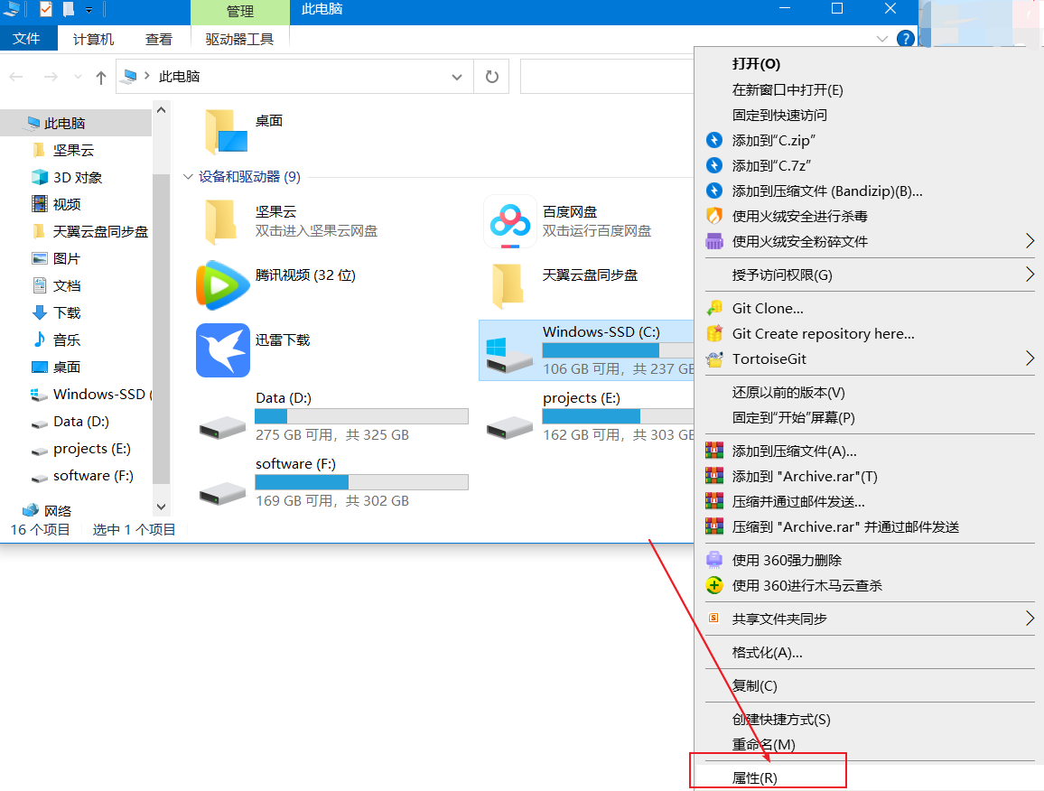Collapse the 设备和驱动器 (9) group
The height and width of the screenshot is (791, 1044).
tap(188, 176)
